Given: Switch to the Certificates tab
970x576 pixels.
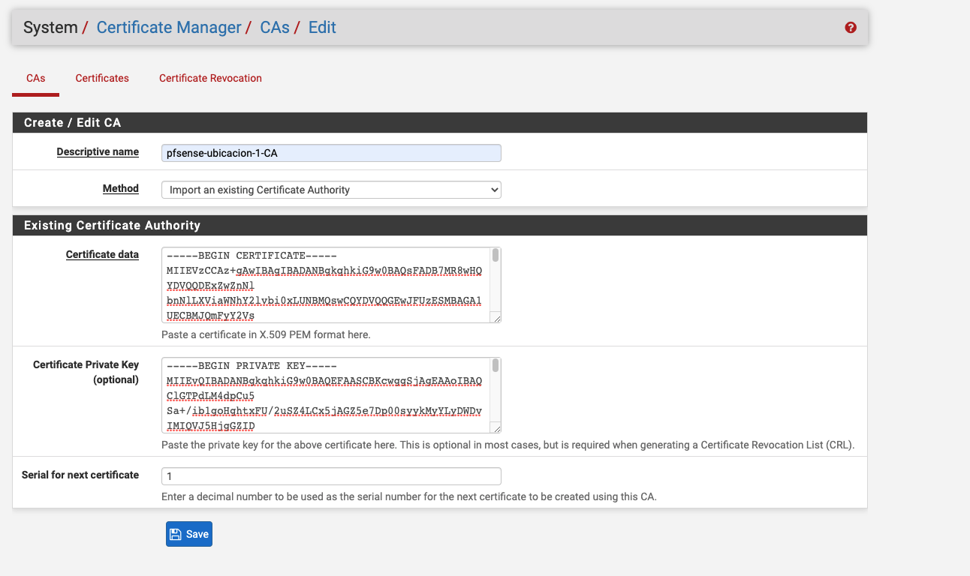Looking at the screenshot, I should point(102,78).
